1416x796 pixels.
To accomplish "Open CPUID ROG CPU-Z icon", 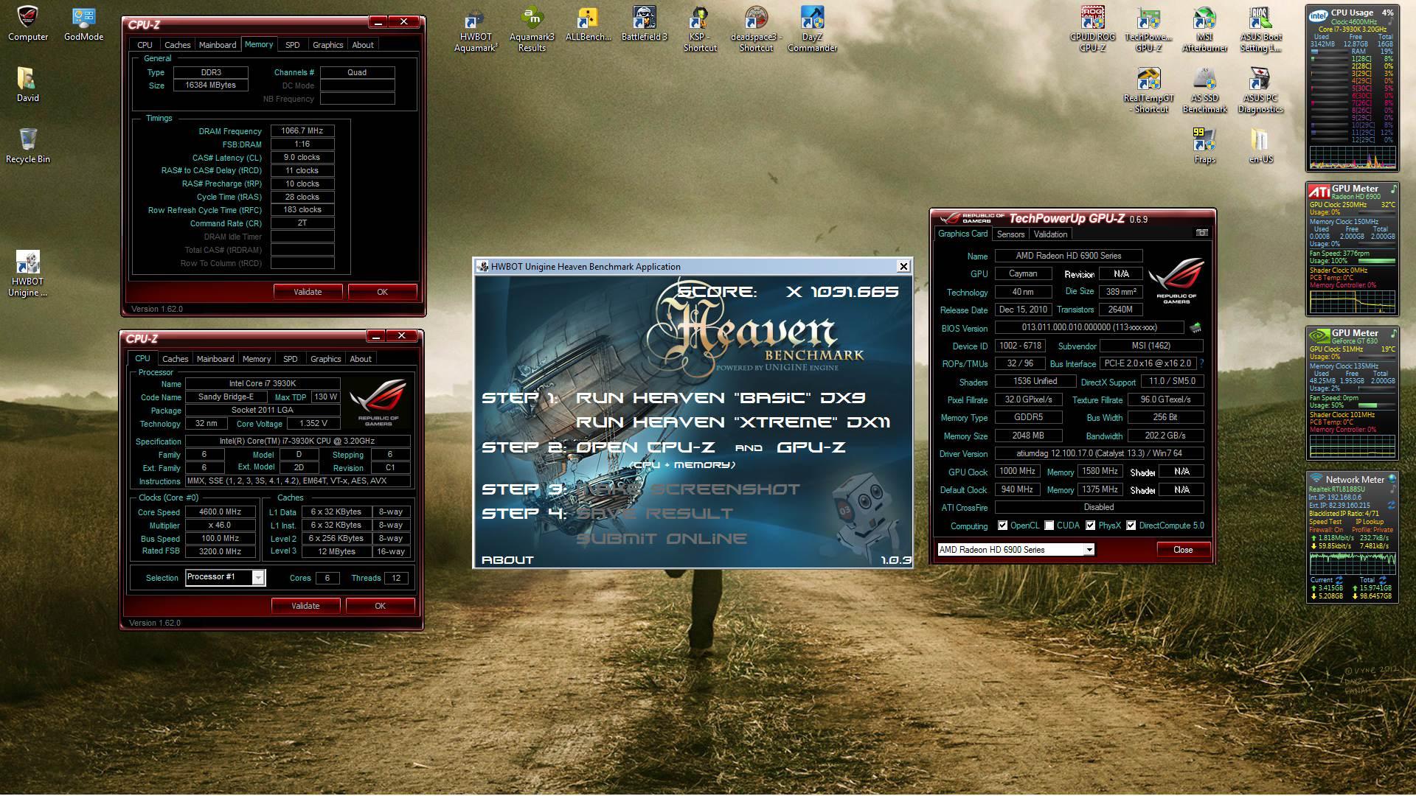I will click(x=1092, y=29).
